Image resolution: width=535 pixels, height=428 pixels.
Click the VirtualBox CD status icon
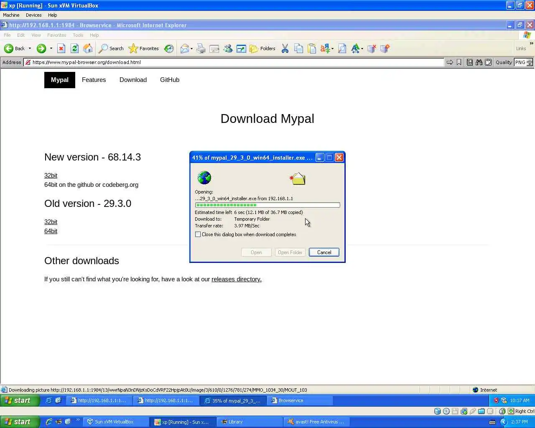pos(446,411)
